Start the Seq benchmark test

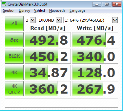click(x=14, y=40)
